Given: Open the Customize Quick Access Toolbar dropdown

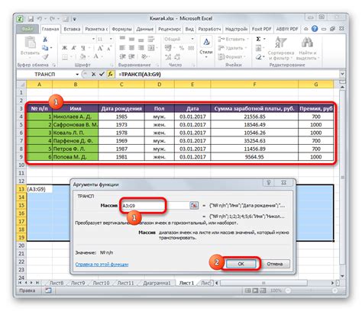Looking at the screenshot, I should click(74, 19).
